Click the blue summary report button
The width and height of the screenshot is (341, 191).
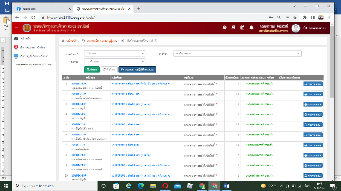click(x=137, y=69)
